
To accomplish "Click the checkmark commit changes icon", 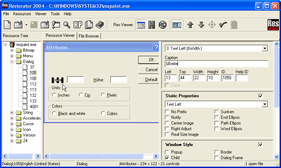I will (x=223, y=25).
